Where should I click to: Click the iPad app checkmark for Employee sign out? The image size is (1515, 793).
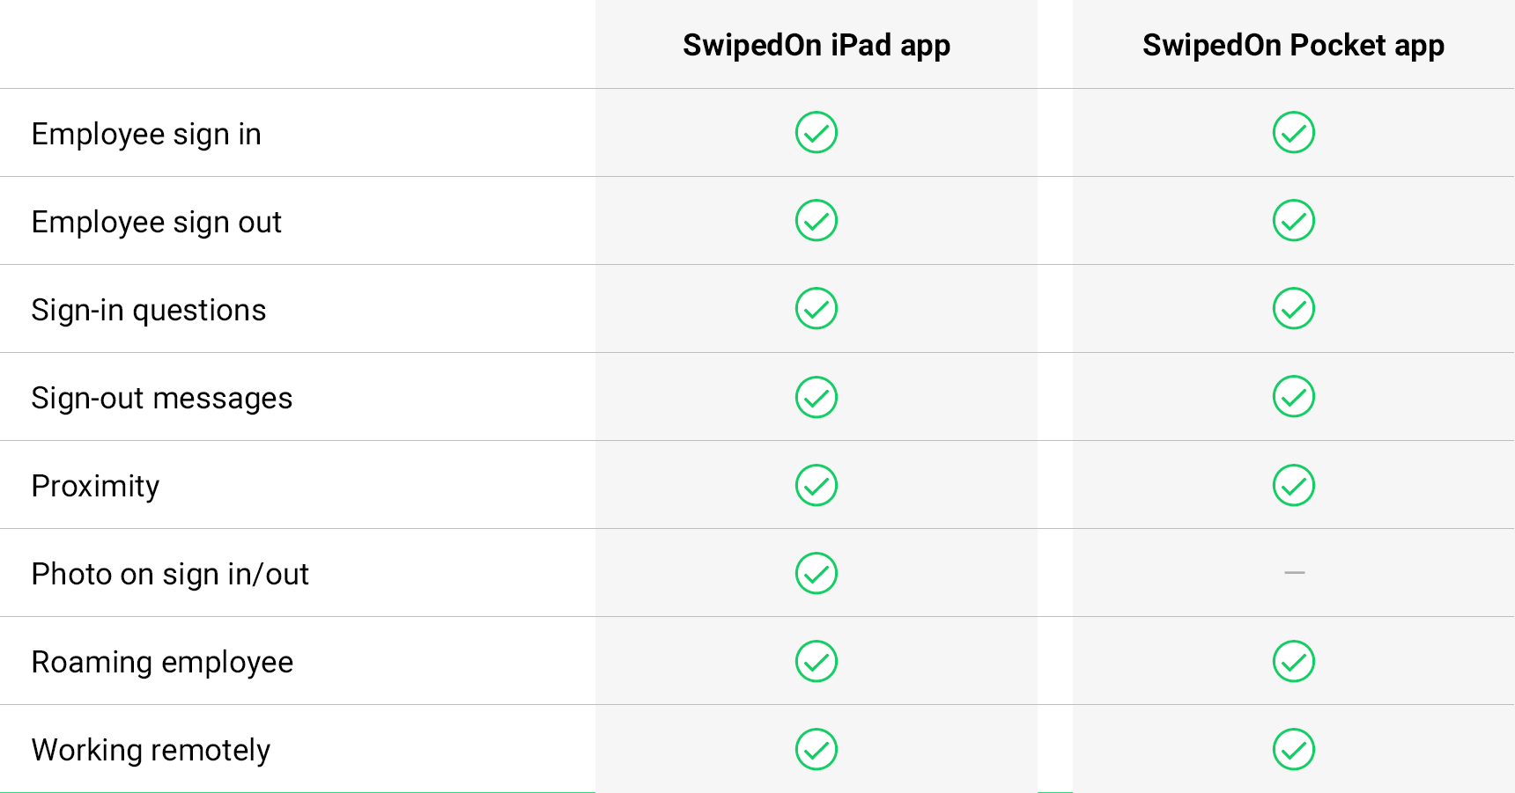817,221
